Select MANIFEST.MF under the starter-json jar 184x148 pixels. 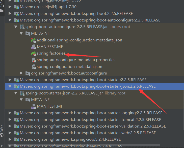coord(50,106)
